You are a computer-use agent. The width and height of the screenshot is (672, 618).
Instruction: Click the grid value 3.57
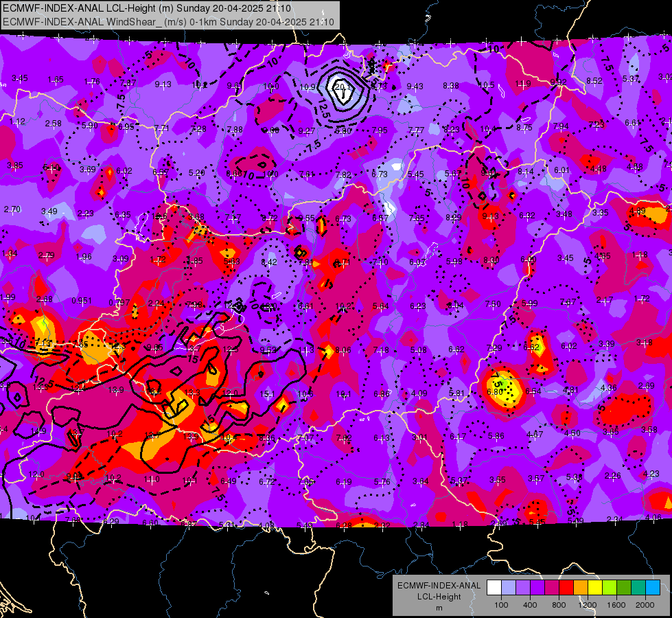click(x=536, y=478)
